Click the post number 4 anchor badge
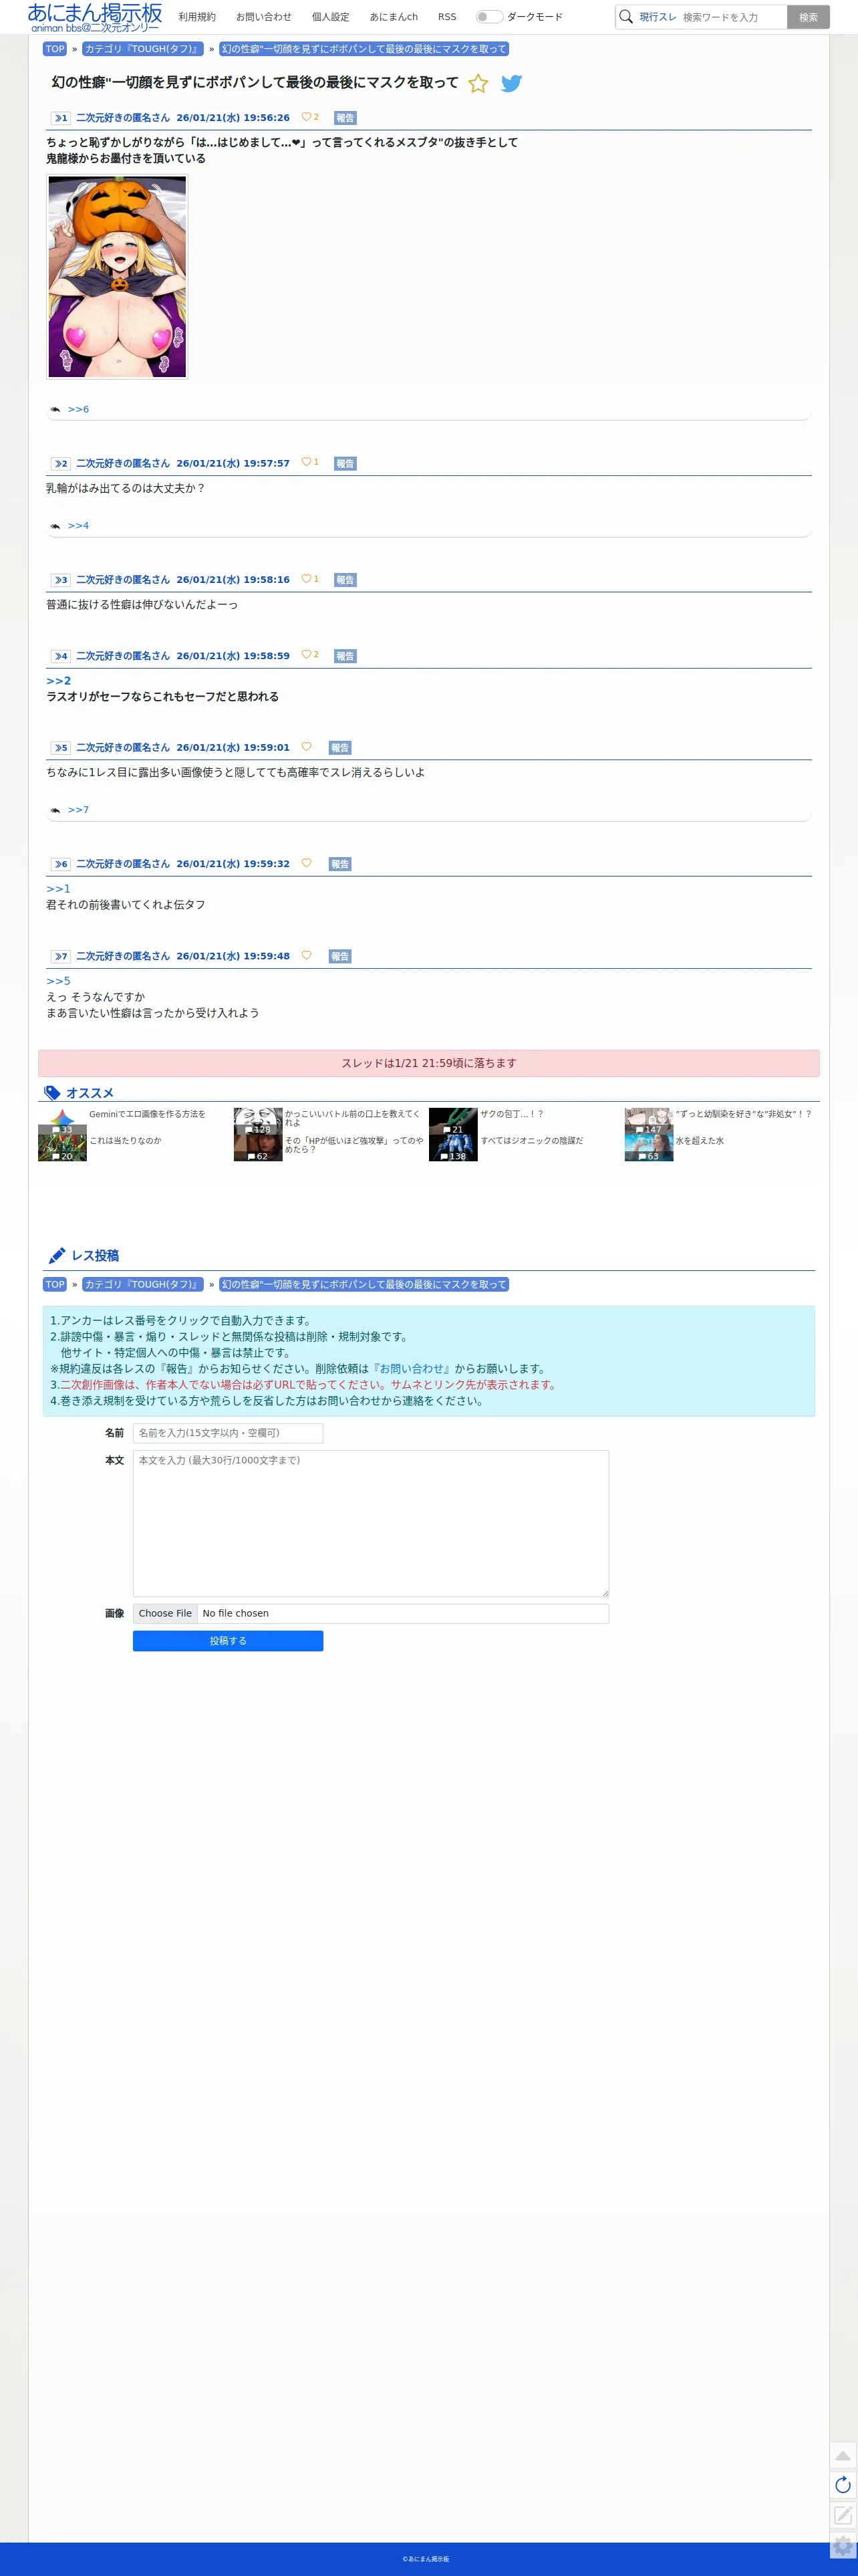This screenshot has width=858, height=2576. [x=60, y=656]
